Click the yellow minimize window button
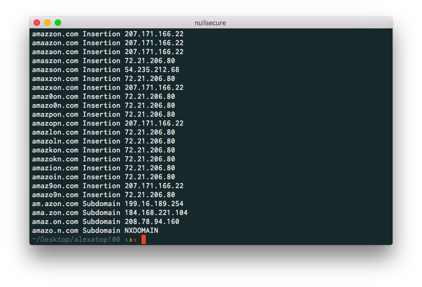 click(47, 23)
